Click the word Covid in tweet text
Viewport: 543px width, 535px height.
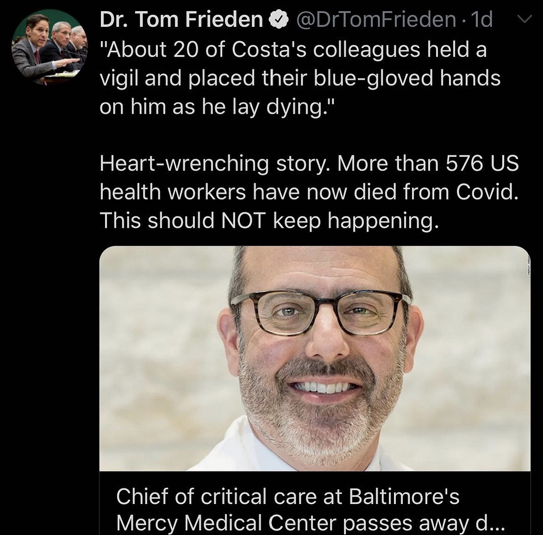point(487,192)
